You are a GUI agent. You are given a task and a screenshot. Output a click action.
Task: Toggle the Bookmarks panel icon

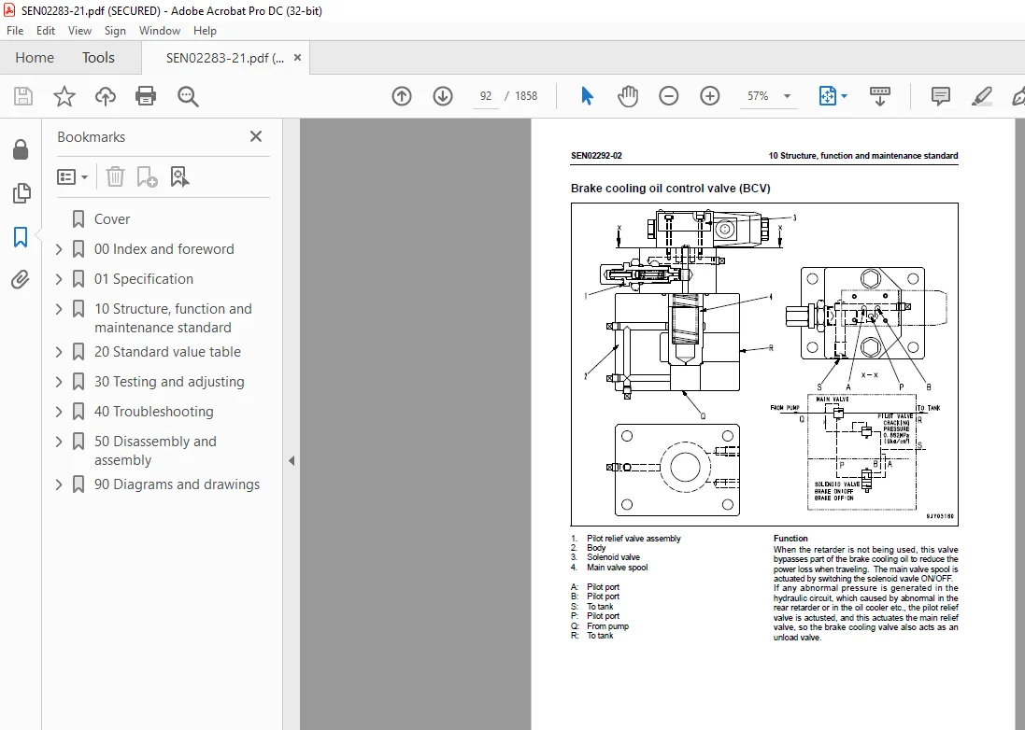point(21,237)
